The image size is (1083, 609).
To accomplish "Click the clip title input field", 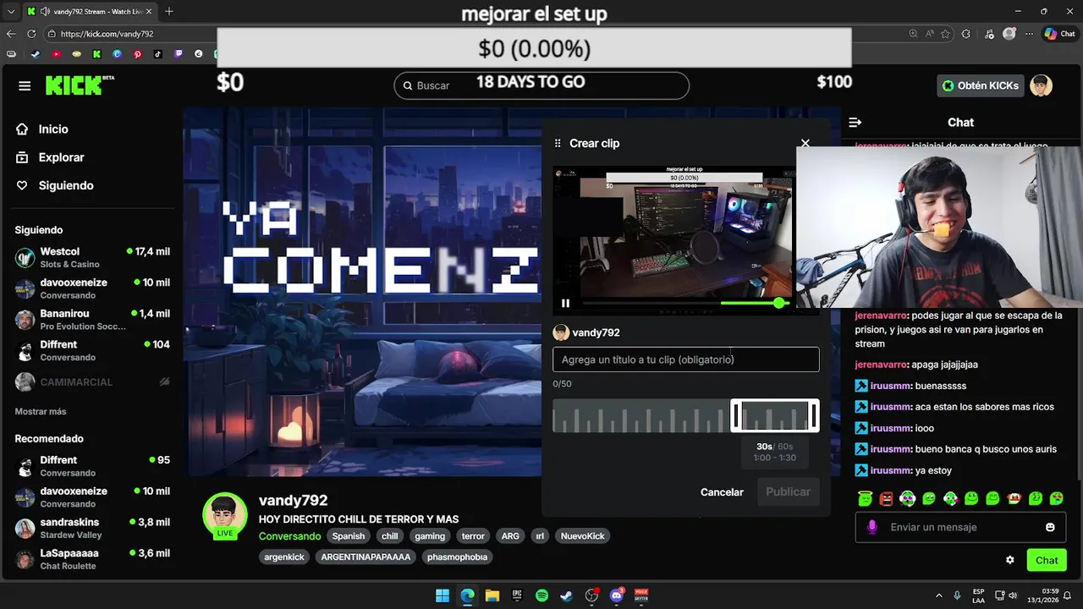I will [x=686, y=359].
